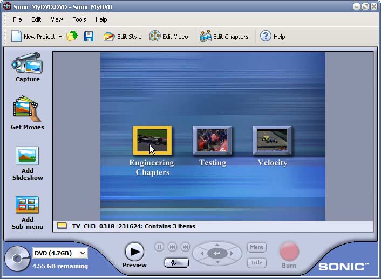Click the Velocity label text
Screen dimensions: 381x279
273,163
